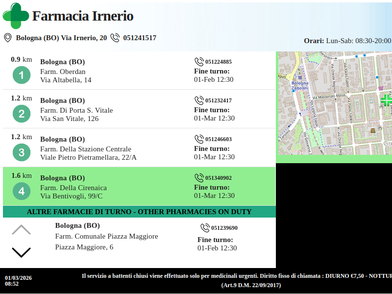Click the green cross marker on map
Viewport: 392px width, 294px height.
[x=386, y=100]
